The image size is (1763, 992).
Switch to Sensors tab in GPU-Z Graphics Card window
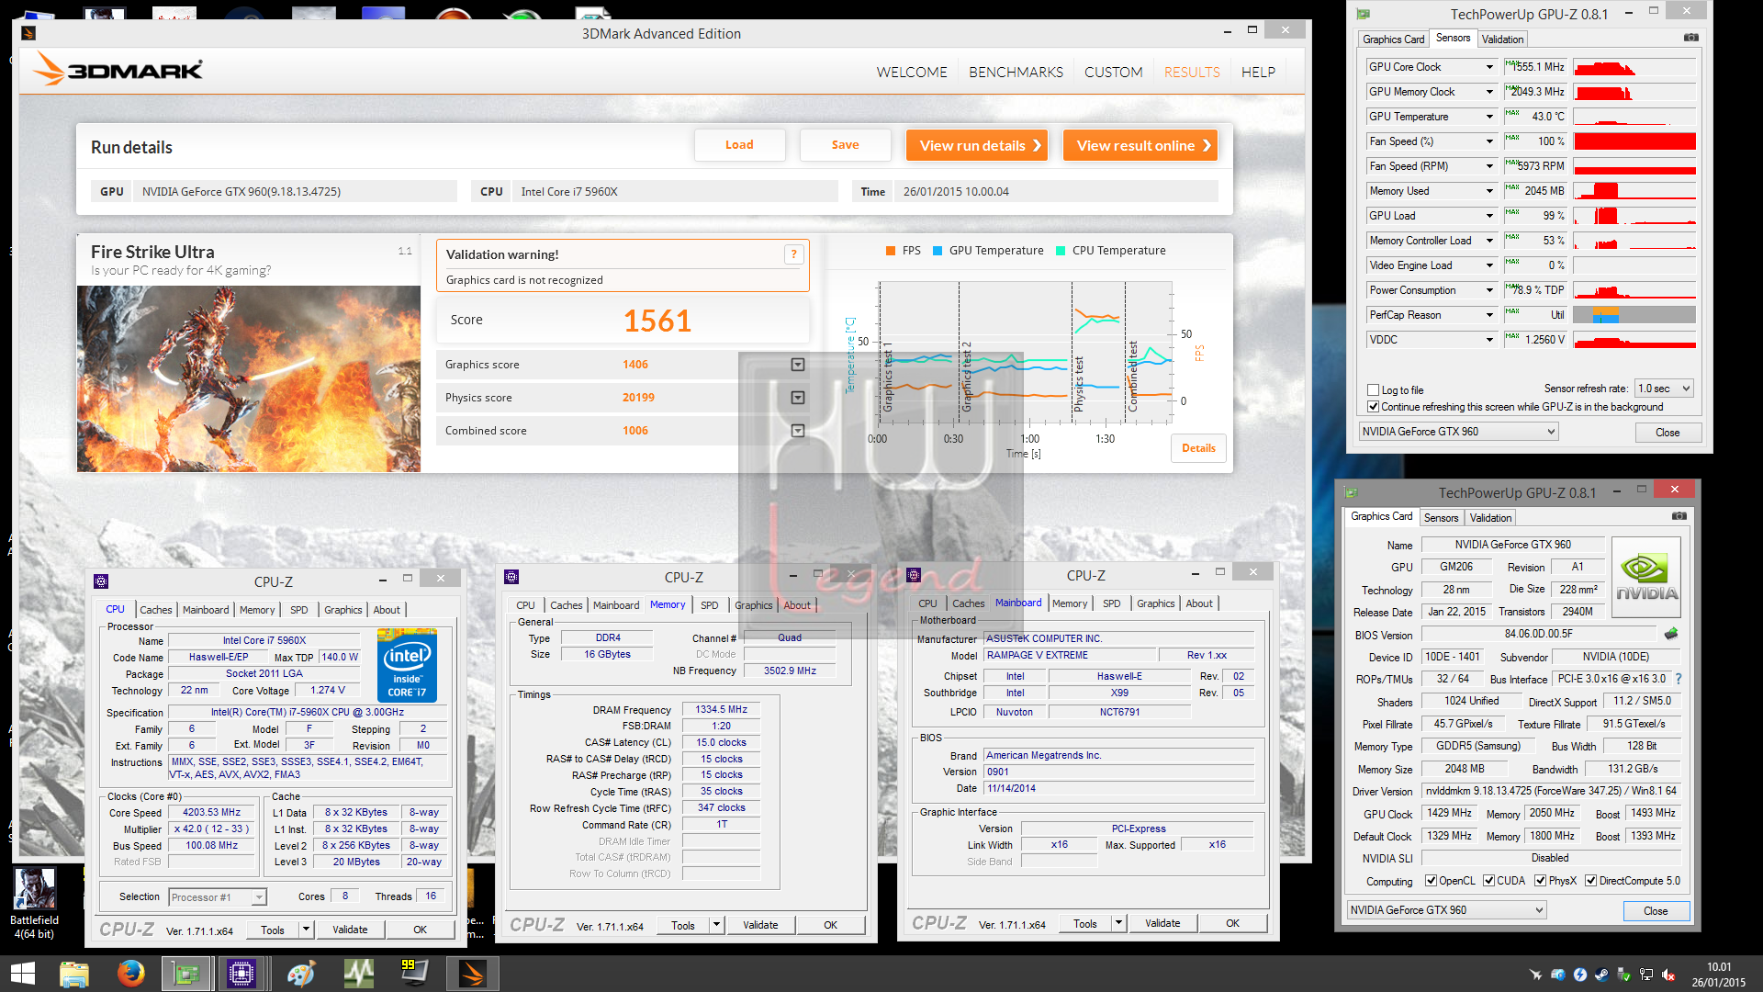point(1441,518)
